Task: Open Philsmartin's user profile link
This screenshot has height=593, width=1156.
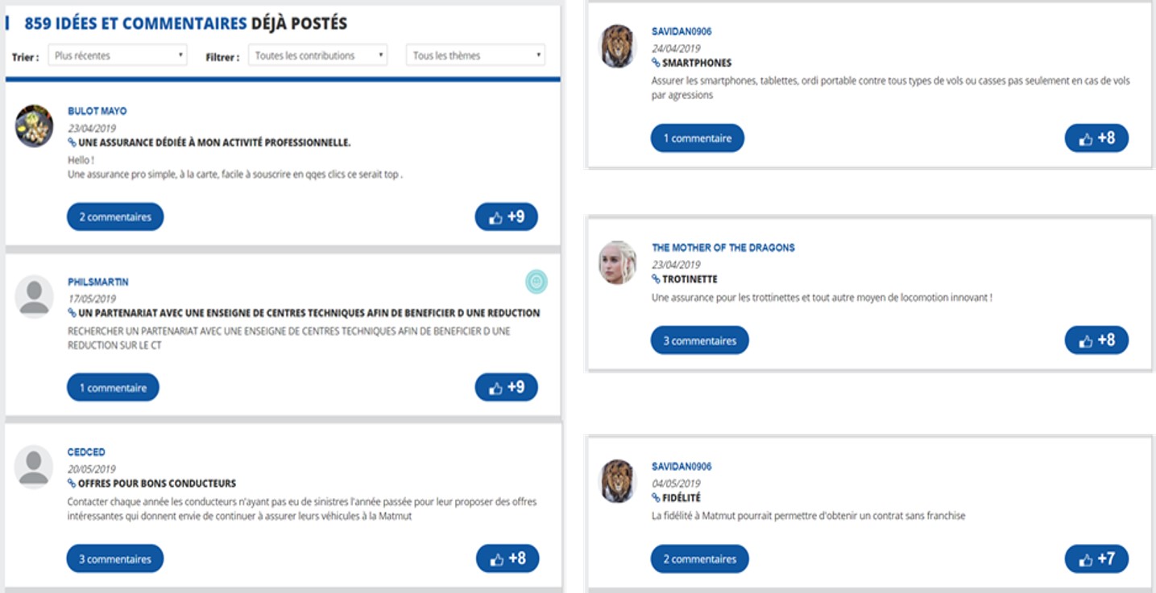Action: (x=97, y=282)
